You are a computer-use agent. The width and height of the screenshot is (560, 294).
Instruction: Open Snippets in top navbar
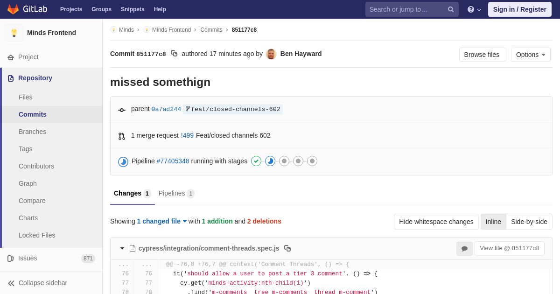tap(133, 9)
